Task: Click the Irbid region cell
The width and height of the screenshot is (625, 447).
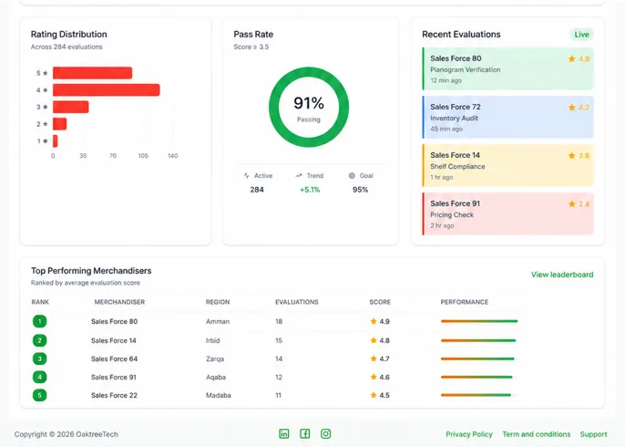Action: [x=213, y=340]
